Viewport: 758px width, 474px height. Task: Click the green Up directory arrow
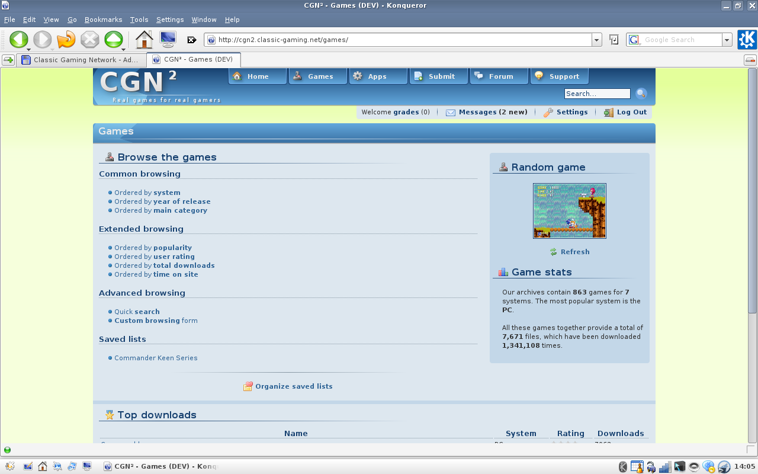(x=113, y=40)
